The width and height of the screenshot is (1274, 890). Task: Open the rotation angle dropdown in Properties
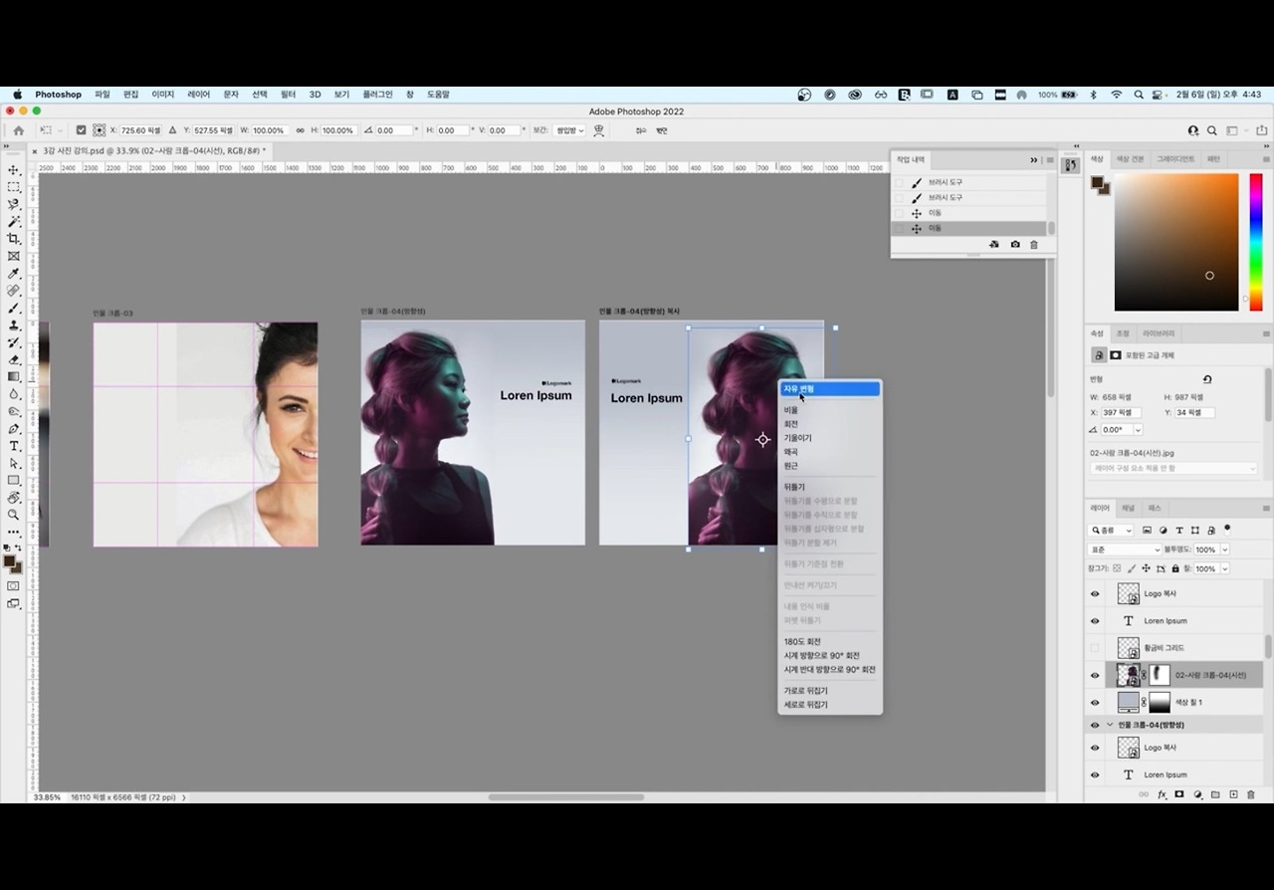click(x=1138, y=430)
